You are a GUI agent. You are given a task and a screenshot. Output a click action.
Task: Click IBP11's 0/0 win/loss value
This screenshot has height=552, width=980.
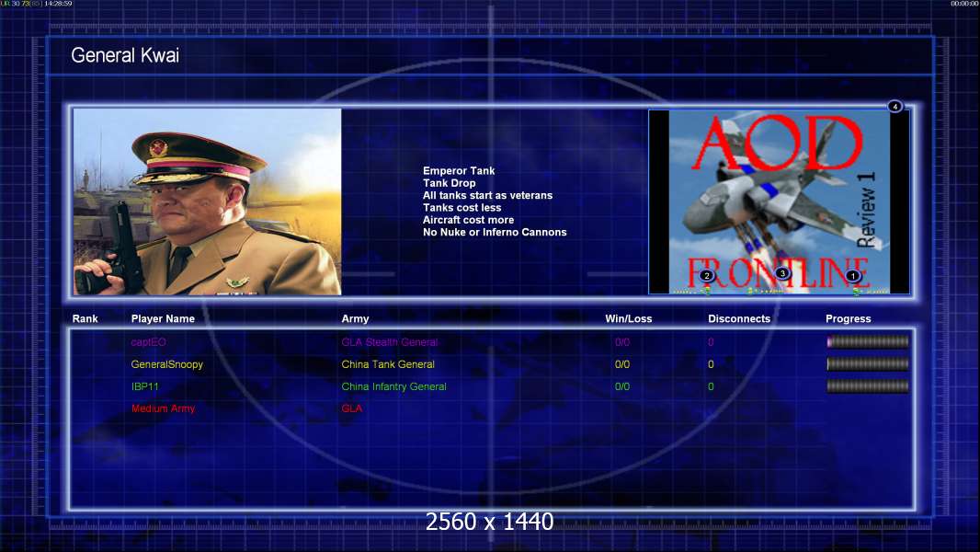click(x=622, y=386)
